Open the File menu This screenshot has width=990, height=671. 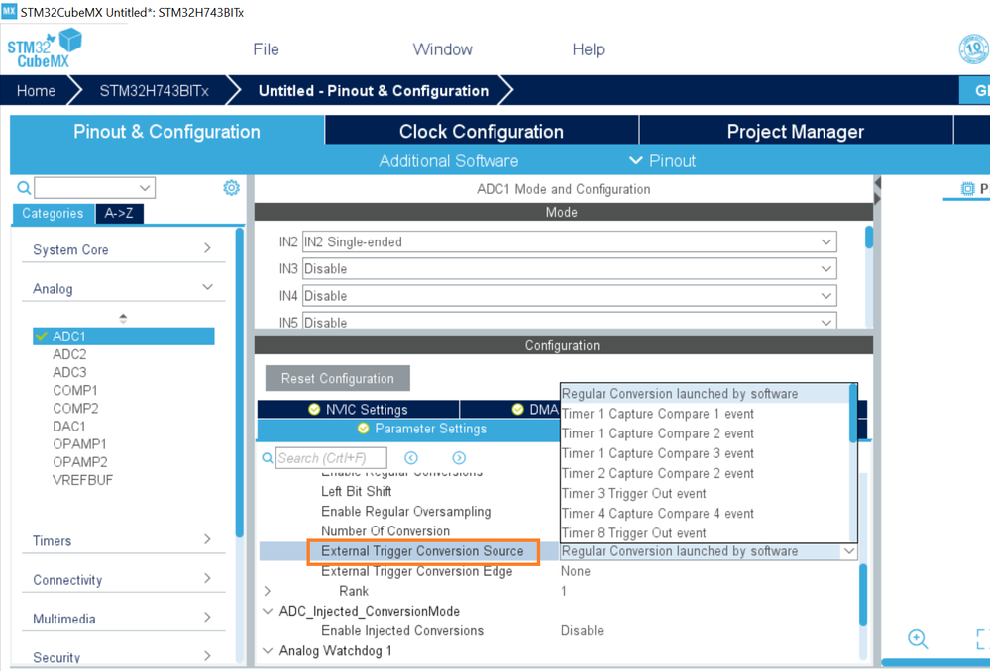tap(266, 49)
